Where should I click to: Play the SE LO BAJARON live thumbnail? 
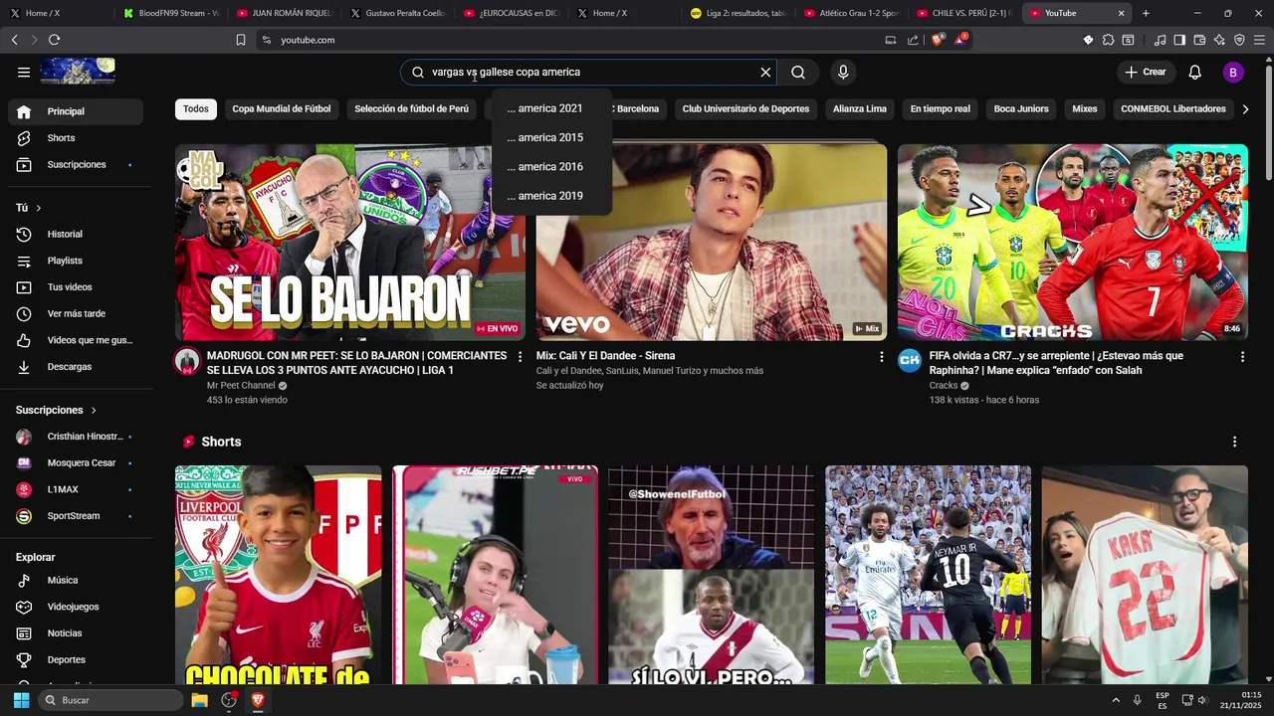tap(350, 243)
